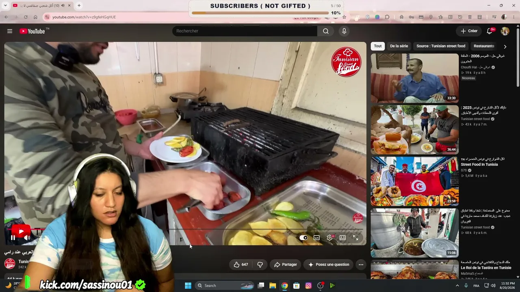Screen dimensions: 520x292
Task: Show more filter chips with arrow
Action: pos(505,47)
